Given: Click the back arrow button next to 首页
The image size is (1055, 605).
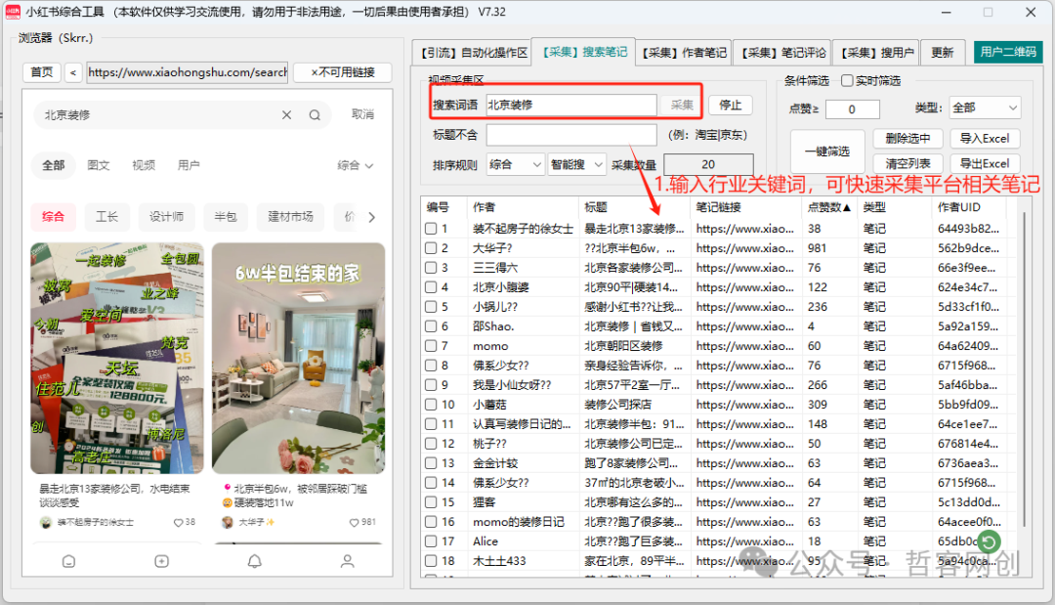Looking at the screenshot, I should (73, 72).
